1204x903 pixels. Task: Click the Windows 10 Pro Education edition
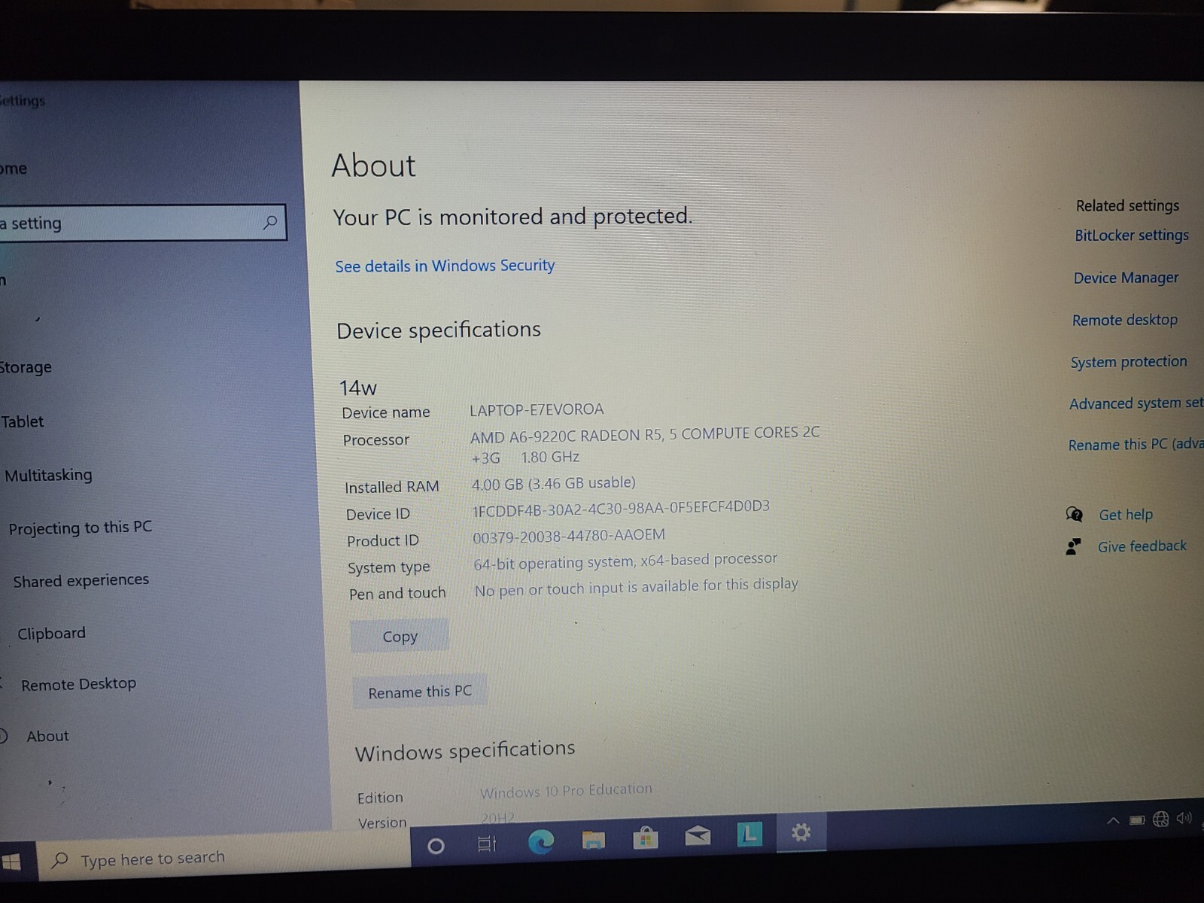[x=566, y=791]
